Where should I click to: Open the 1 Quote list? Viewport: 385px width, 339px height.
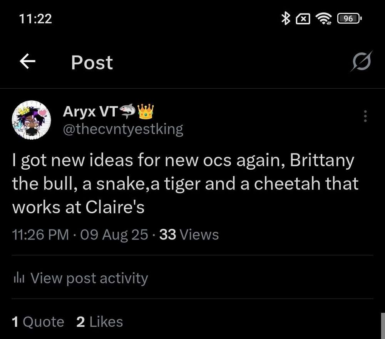tap(38, 322)
